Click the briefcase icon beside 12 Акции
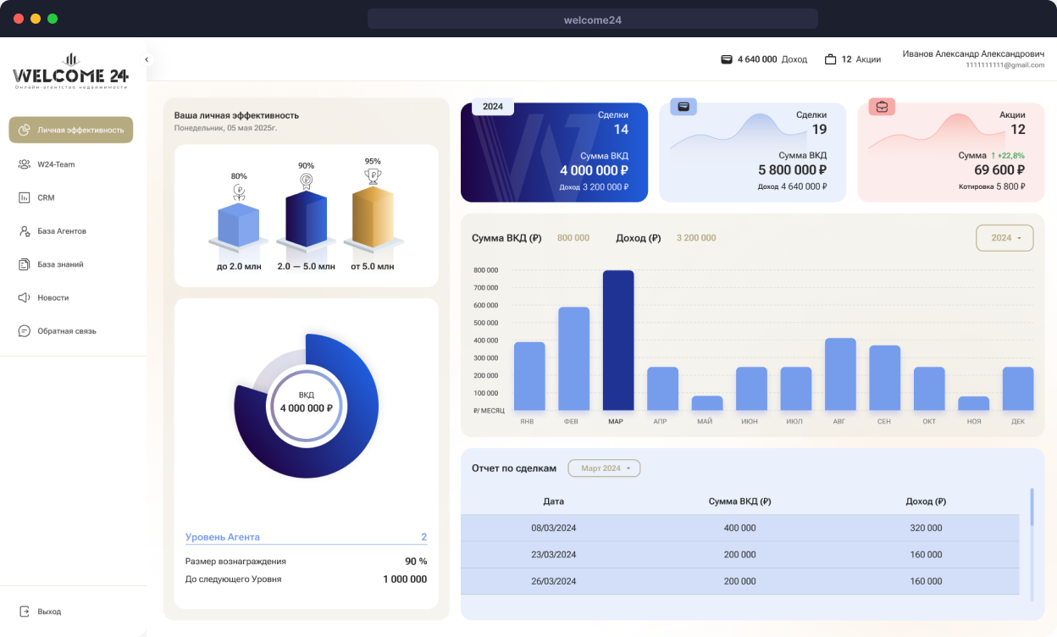 (830, 59)
